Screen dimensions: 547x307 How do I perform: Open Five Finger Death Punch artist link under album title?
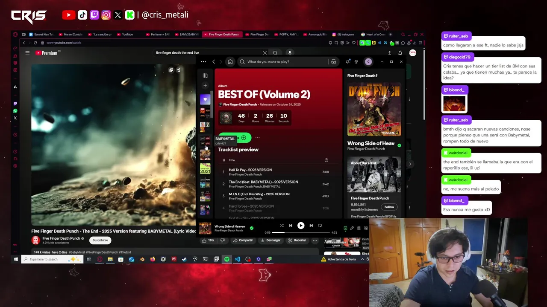point(240,104)
